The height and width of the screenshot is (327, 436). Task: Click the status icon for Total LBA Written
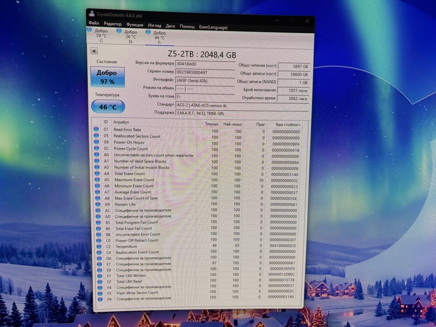(x=100, y=276)
